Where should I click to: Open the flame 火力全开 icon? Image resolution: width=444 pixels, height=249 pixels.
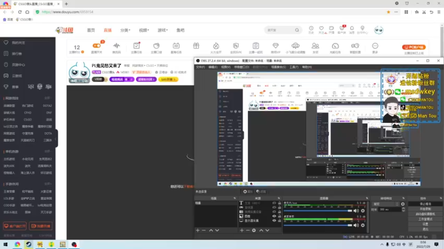[216, 46]
